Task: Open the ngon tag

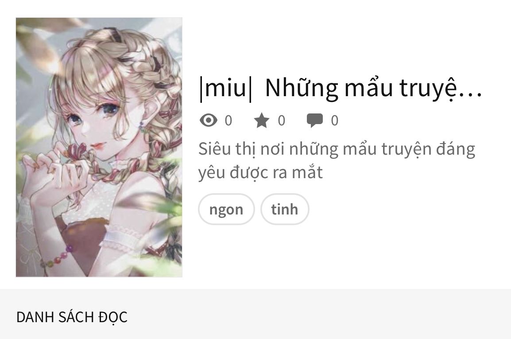Action: tap(226, 209)
